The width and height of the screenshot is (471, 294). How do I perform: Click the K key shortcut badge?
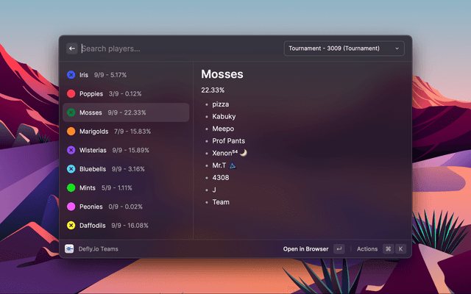pyautogui.click(x=401, y=249)
